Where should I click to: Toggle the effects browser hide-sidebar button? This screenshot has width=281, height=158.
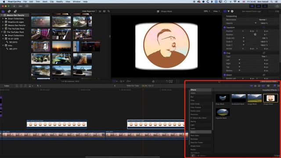[193, 156]
